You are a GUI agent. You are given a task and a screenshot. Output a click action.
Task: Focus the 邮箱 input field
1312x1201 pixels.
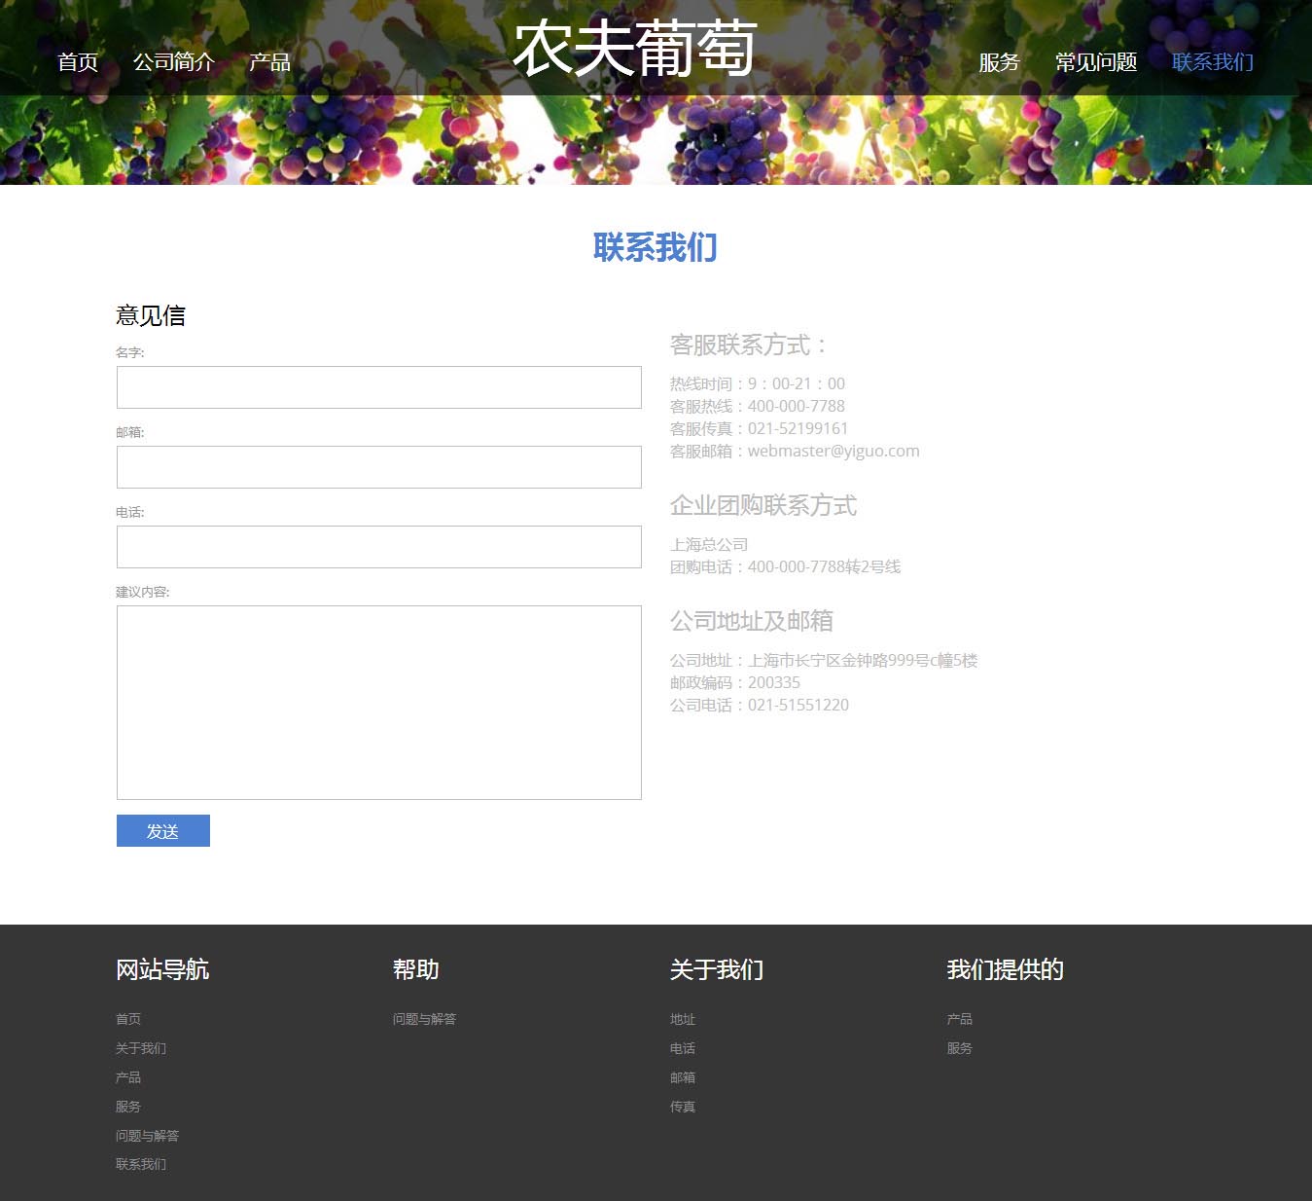point(379,467)
